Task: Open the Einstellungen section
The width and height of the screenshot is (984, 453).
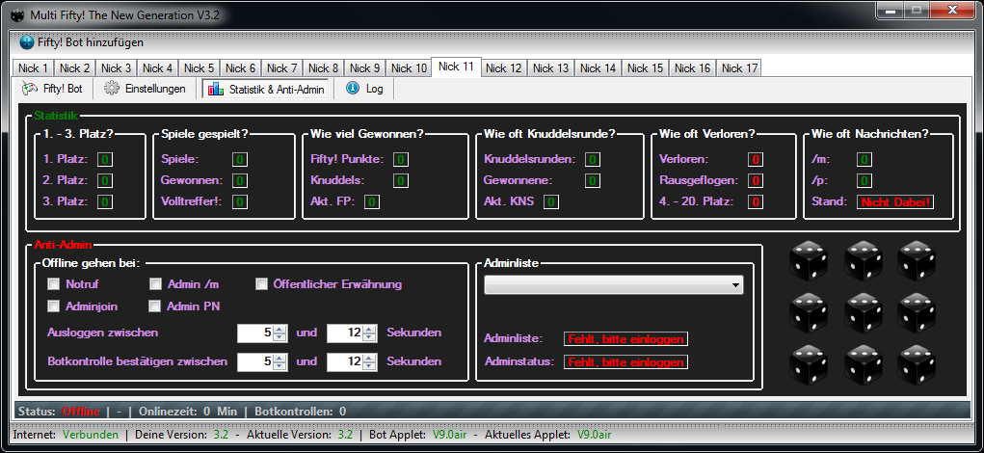Action: (x=146, y=89)
